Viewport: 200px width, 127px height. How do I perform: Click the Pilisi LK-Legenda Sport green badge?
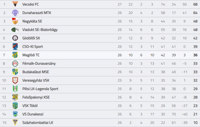pos(15,89)
